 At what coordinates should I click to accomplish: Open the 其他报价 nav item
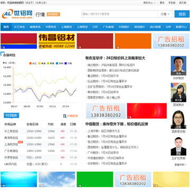(x=139, y=27)
